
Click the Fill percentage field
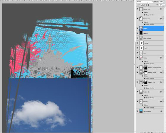[161, 5]
